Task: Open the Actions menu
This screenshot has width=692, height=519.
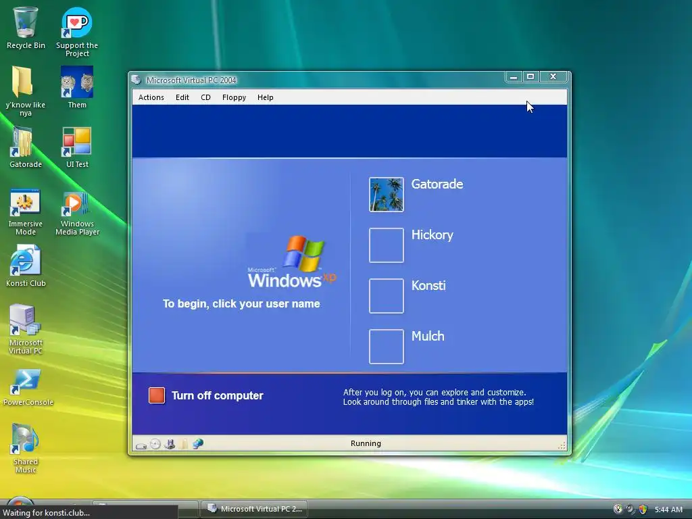Action: click(x=151, y=97)
